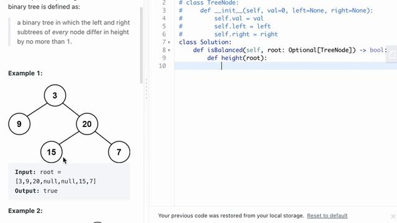This screenshot has width=397, height=223.
Task: Collapse the isBalanced method fold arrow
Action: pos(169,50)
